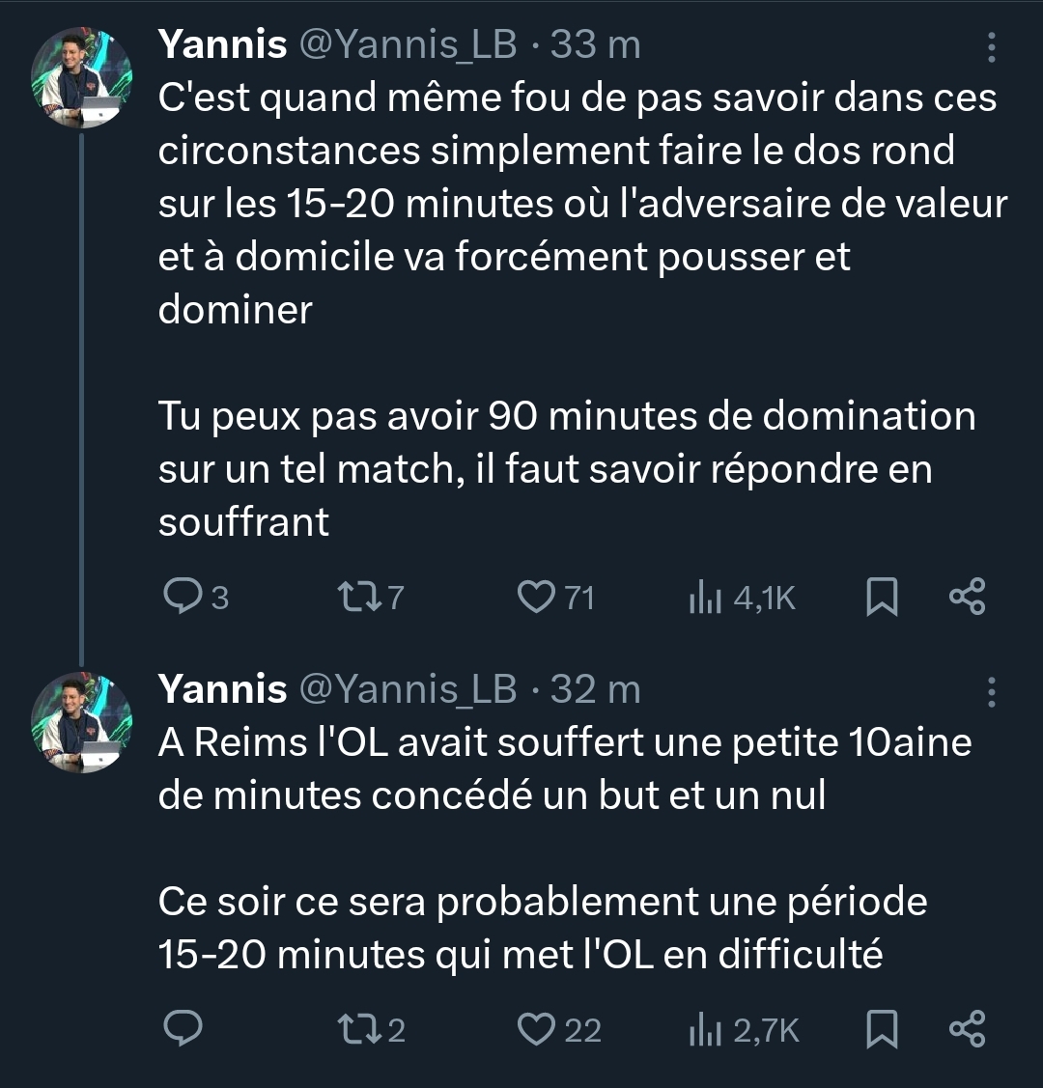Screen dimensions: 1043x1088
Task: Share the second tweet about Reims
Action: 967,1029
